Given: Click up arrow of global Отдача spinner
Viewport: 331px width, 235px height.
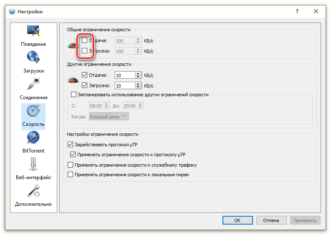Looking at the screenshot, I should [138, 39].
